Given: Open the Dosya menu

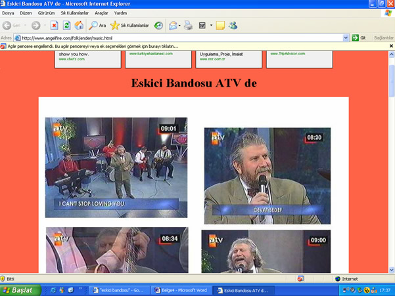Looking at the screenshot, I should pyautogui.click(x=8, y=12).
